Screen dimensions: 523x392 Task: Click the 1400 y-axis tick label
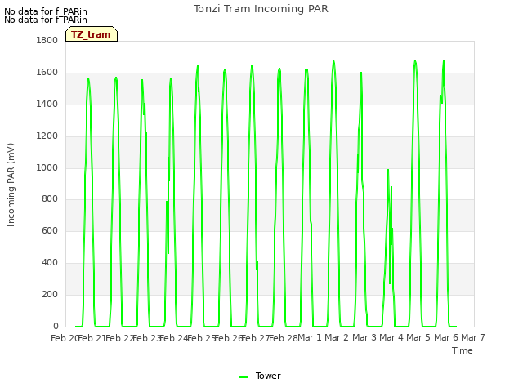tap(47, 105)
